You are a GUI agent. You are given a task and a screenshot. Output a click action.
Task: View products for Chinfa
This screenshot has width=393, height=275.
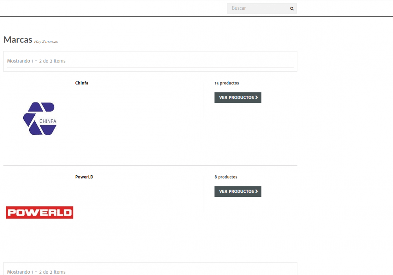238,97
